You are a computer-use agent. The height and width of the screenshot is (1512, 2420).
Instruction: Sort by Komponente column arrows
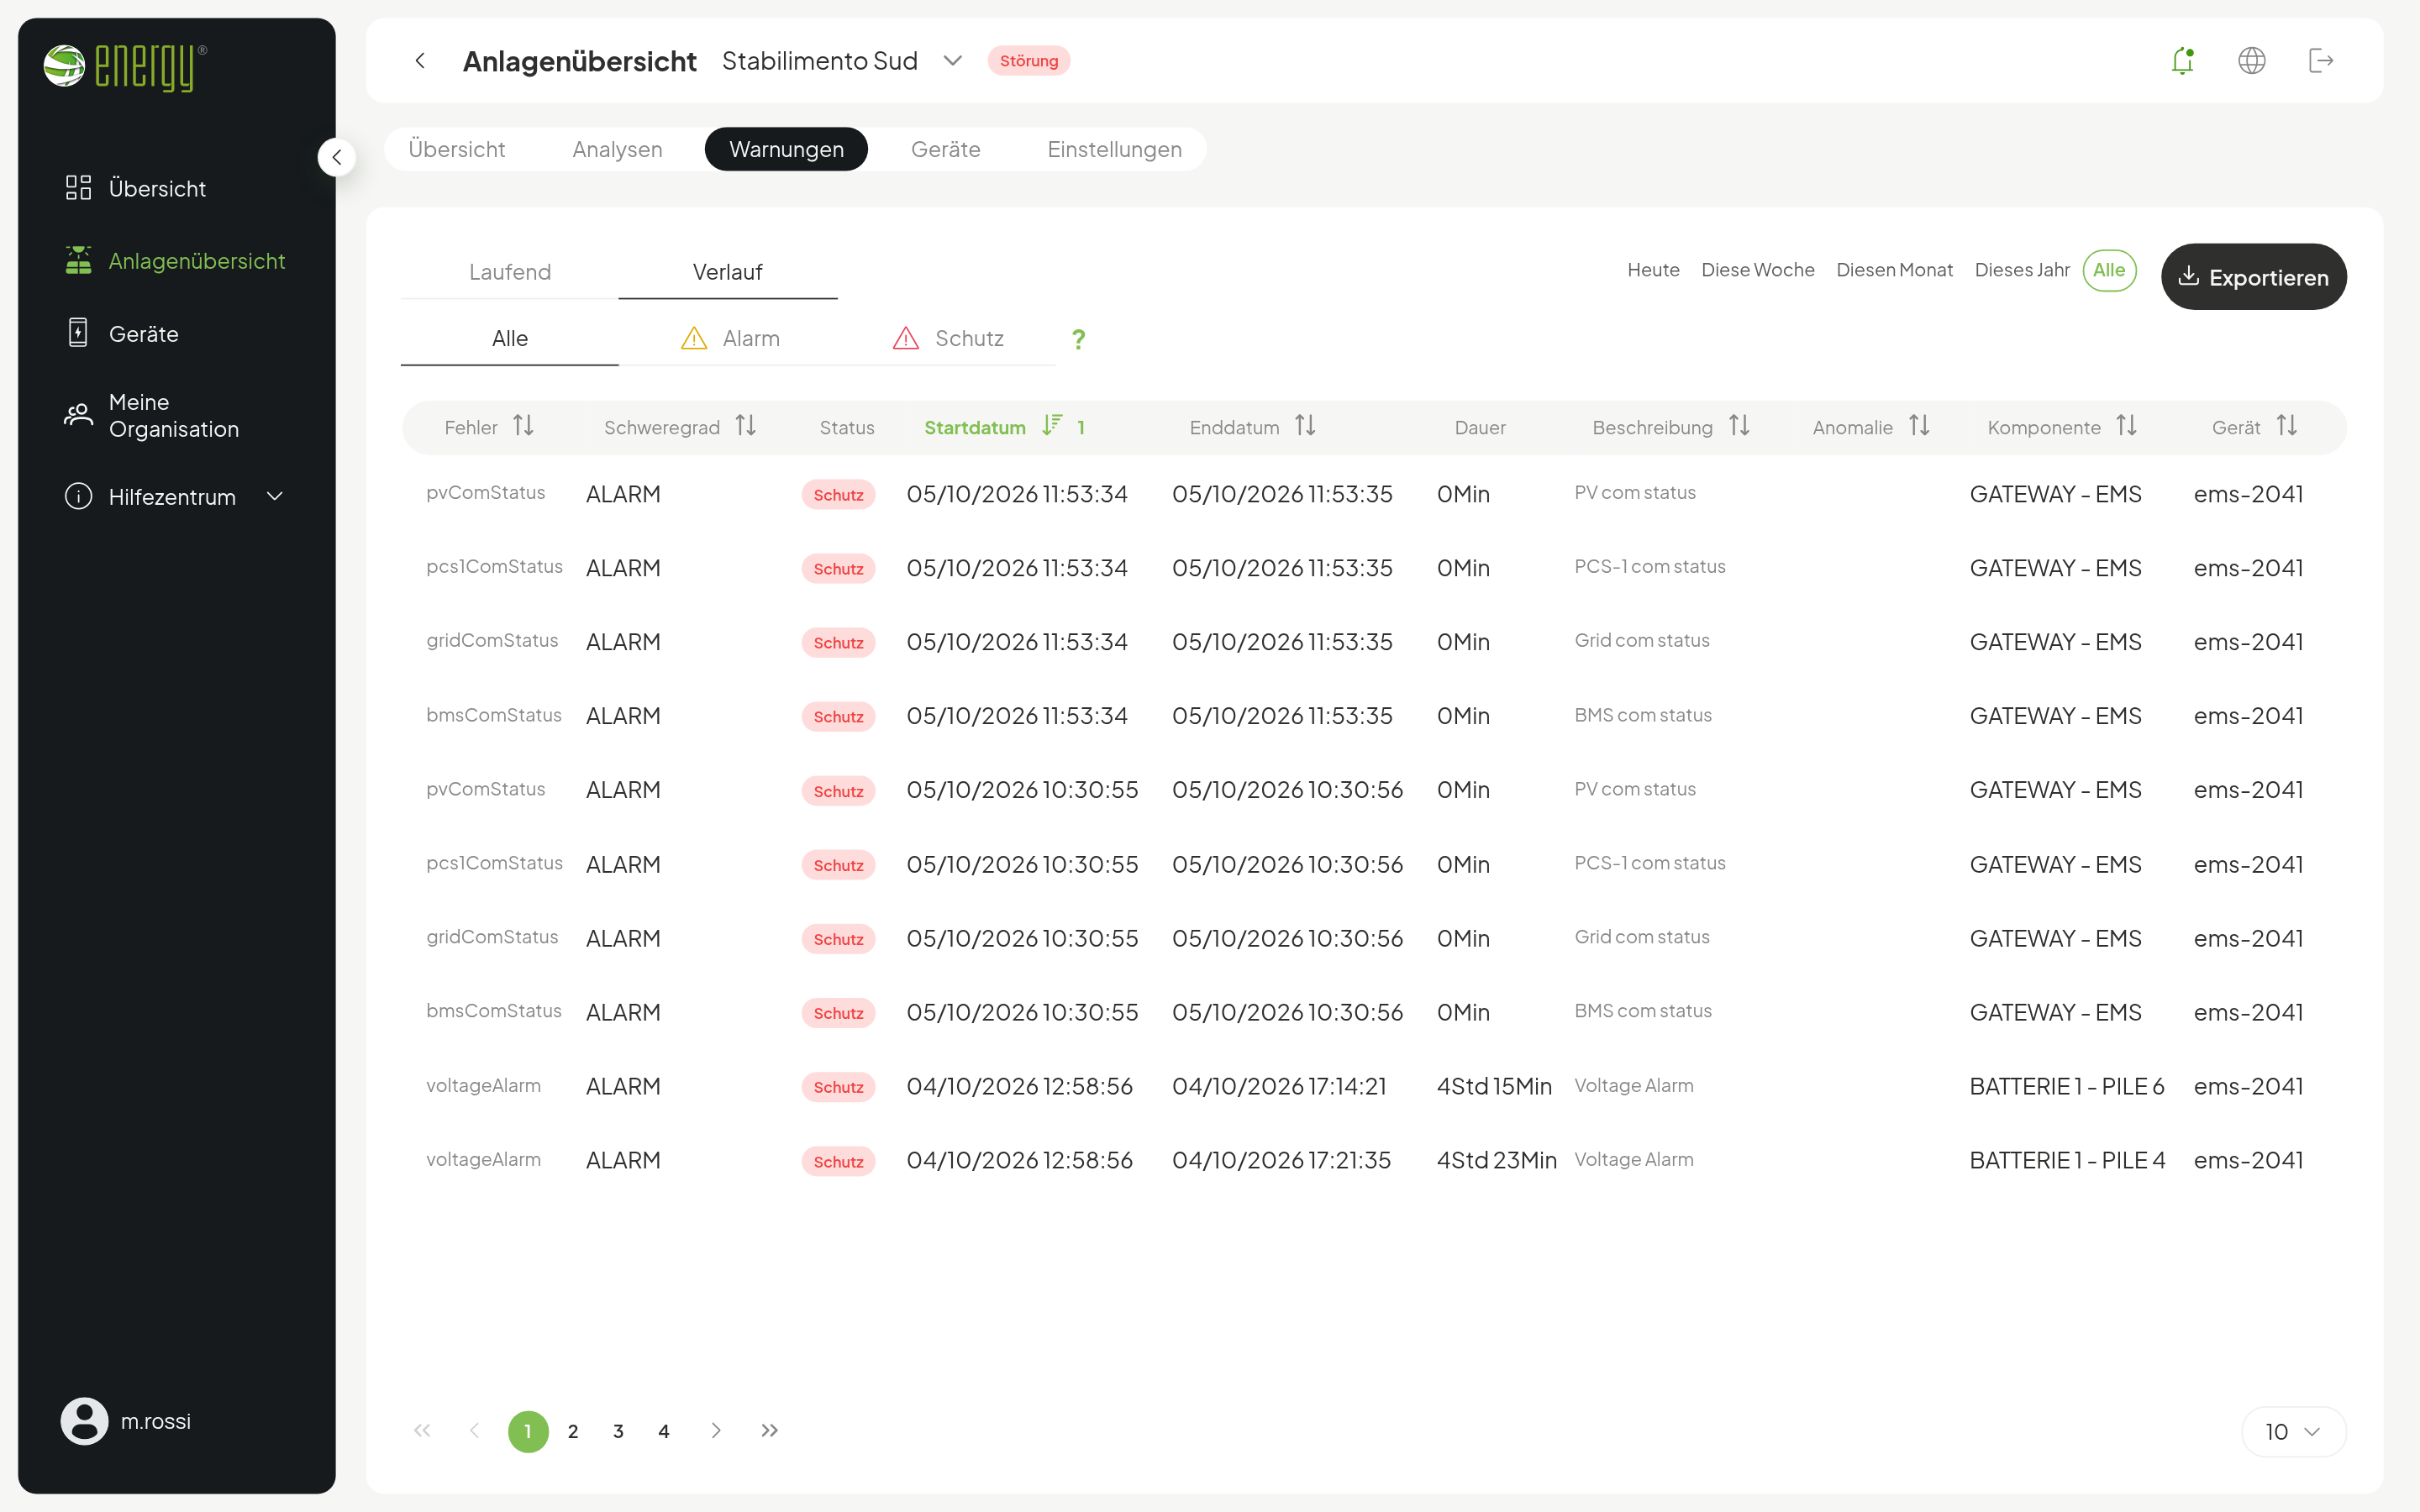pos(2126,426)
